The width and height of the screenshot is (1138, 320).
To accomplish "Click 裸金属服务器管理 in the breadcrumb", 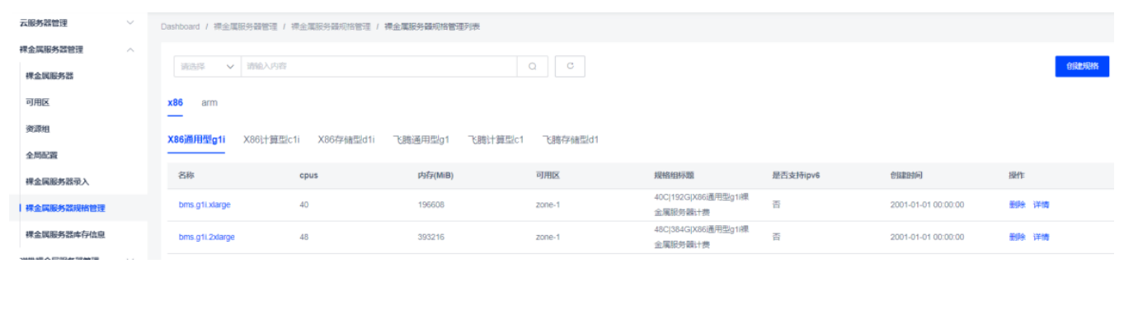I will click(245, 26).
